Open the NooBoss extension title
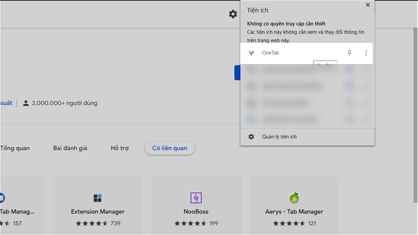418x235 pixels. [x=196, y=211]
